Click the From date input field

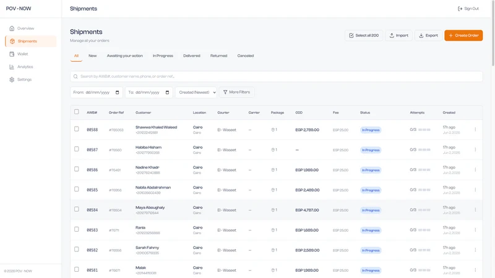point(95,92)
